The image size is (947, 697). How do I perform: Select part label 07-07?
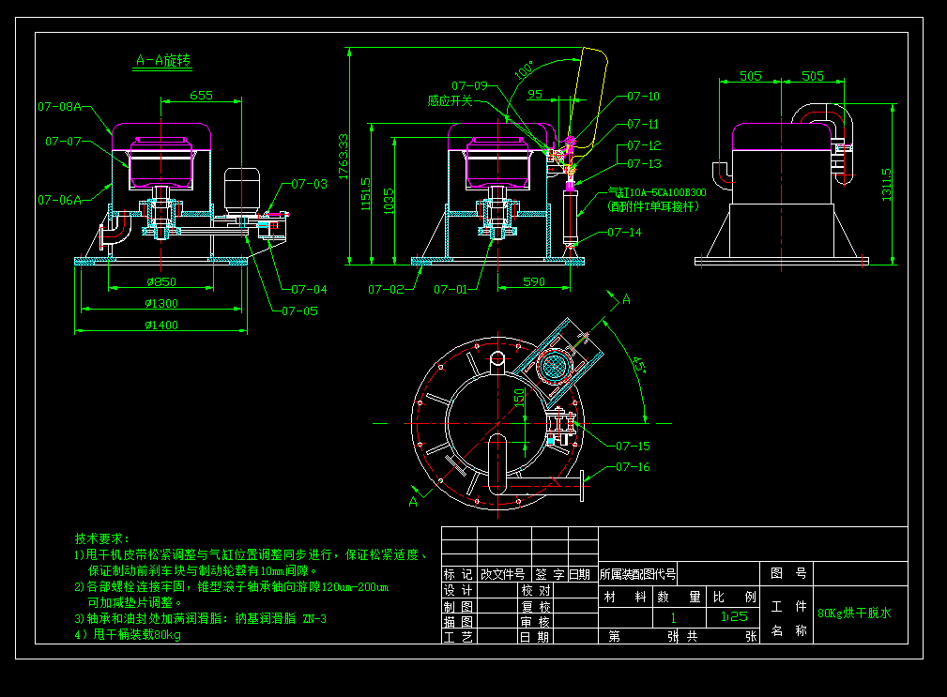pos(63,142)
